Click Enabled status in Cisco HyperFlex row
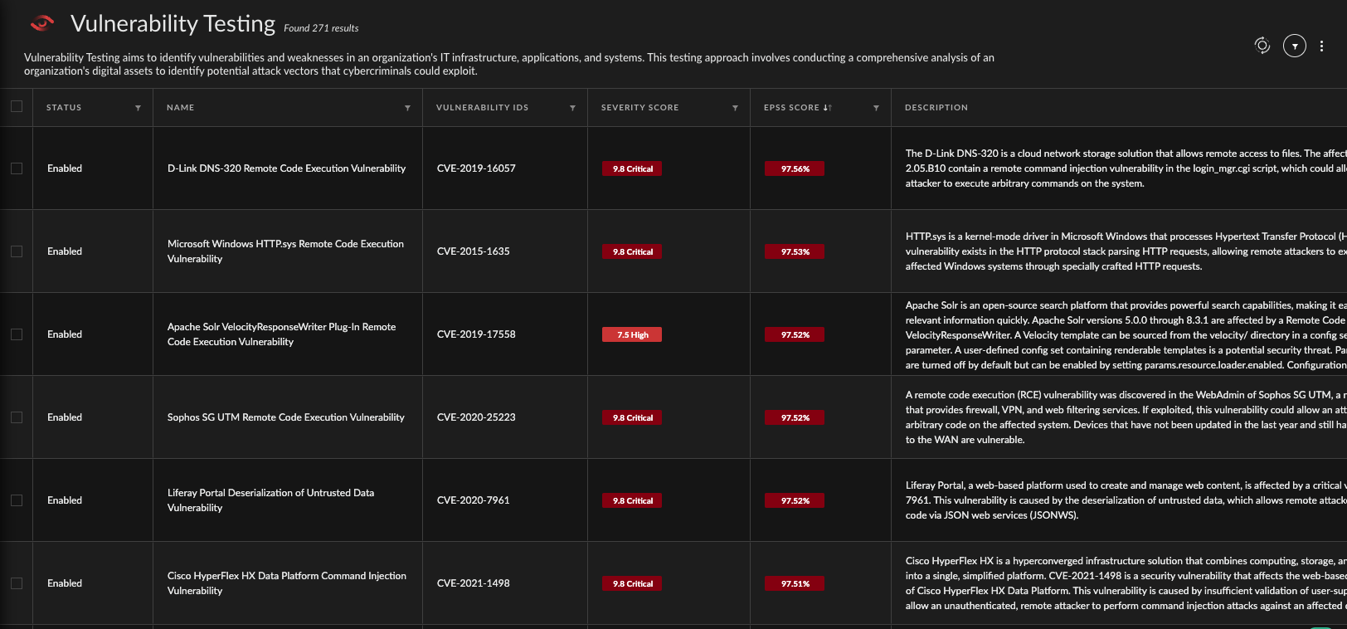Screen dimensions: 1347x629 [65, 583]
